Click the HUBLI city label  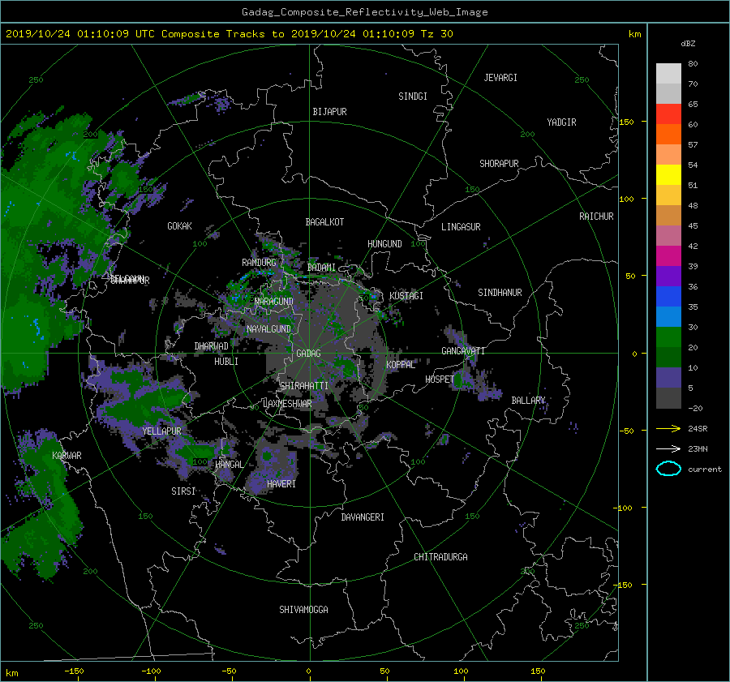point(226,362)
